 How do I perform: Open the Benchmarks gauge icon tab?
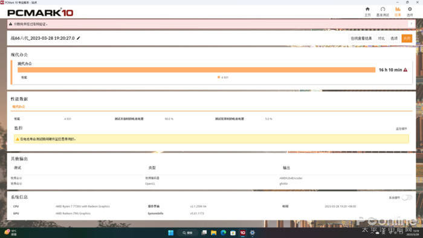383,11
